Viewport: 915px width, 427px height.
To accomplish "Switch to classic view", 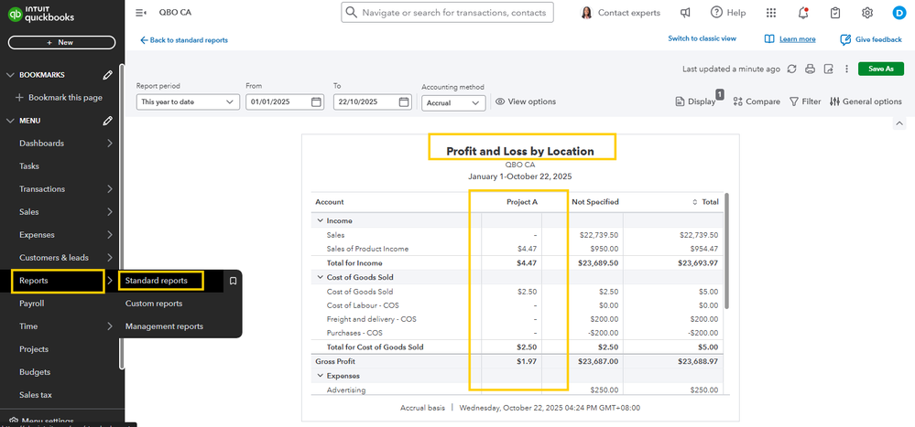I will pyautogui.click(x=702, y=38).
